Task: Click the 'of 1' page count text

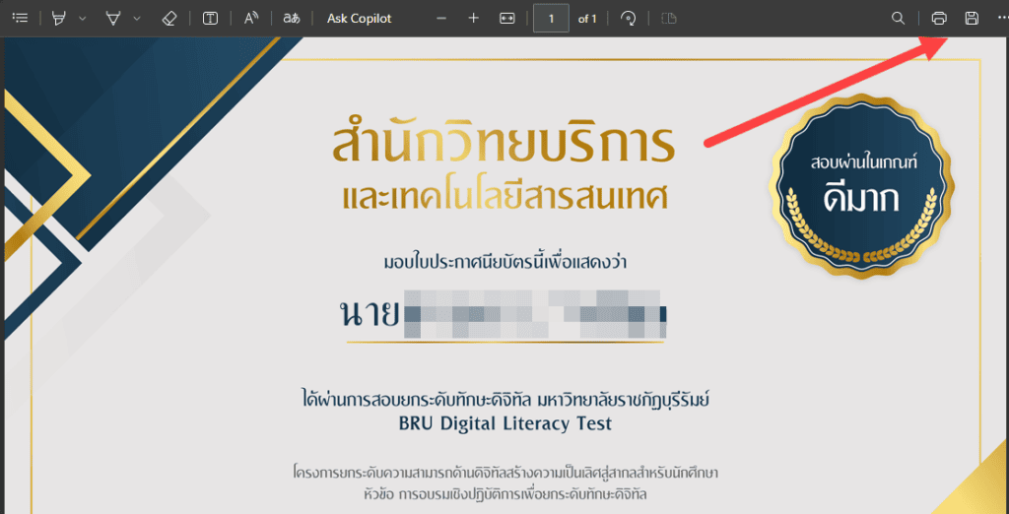Action: [587, 19]
